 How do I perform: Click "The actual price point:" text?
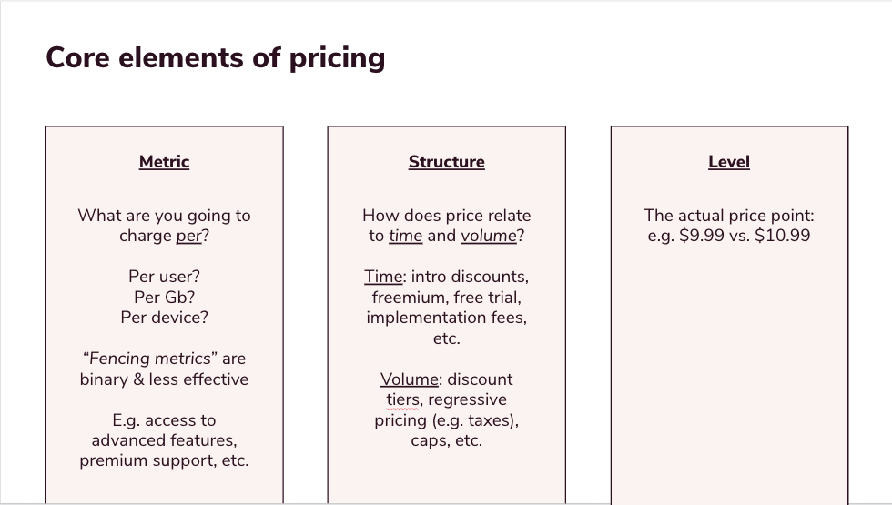(728, 216)
